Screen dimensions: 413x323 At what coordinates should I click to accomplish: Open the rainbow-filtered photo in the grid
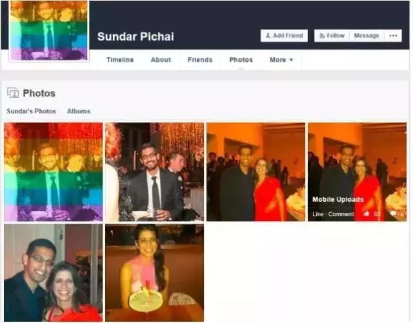coord(53,172)
